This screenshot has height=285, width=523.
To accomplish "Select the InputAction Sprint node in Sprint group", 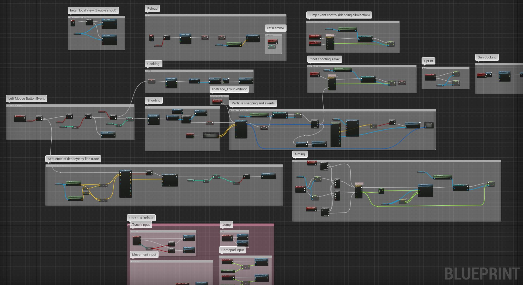I will point(430,77).
